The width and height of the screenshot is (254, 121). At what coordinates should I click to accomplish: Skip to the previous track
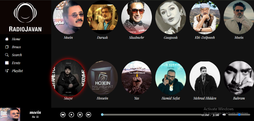tap(63, 115)
